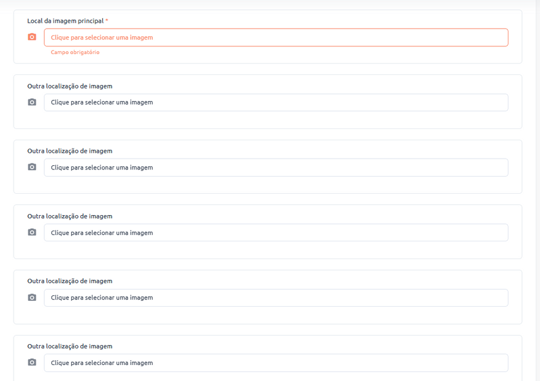Image resolution: width=540 pixels, height=381 pixels.
Task: Click camera icon in third 'Outra localização' card
Action: (x=32, y=232)
